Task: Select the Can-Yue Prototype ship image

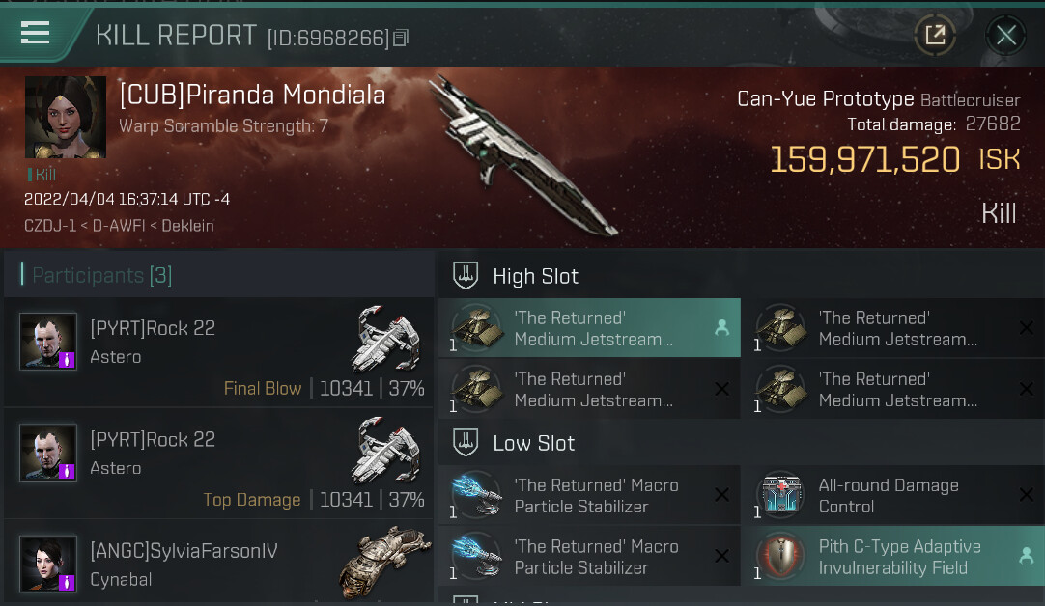Action: click(x=524, y=155)
